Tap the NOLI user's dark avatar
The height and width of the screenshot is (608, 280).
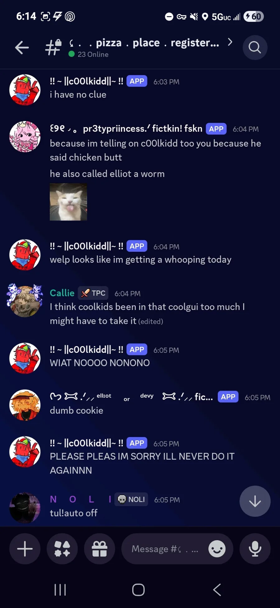coord(25,508)
